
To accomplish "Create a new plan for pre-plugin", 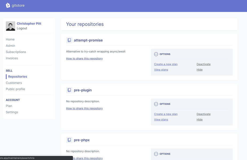I will point(166,114).
